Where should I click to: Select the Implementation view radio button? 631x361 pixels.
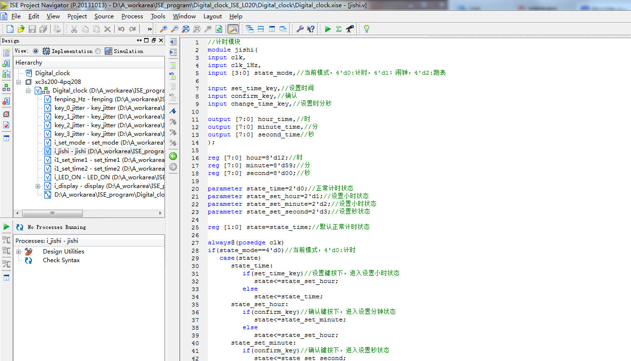point(36,51)
